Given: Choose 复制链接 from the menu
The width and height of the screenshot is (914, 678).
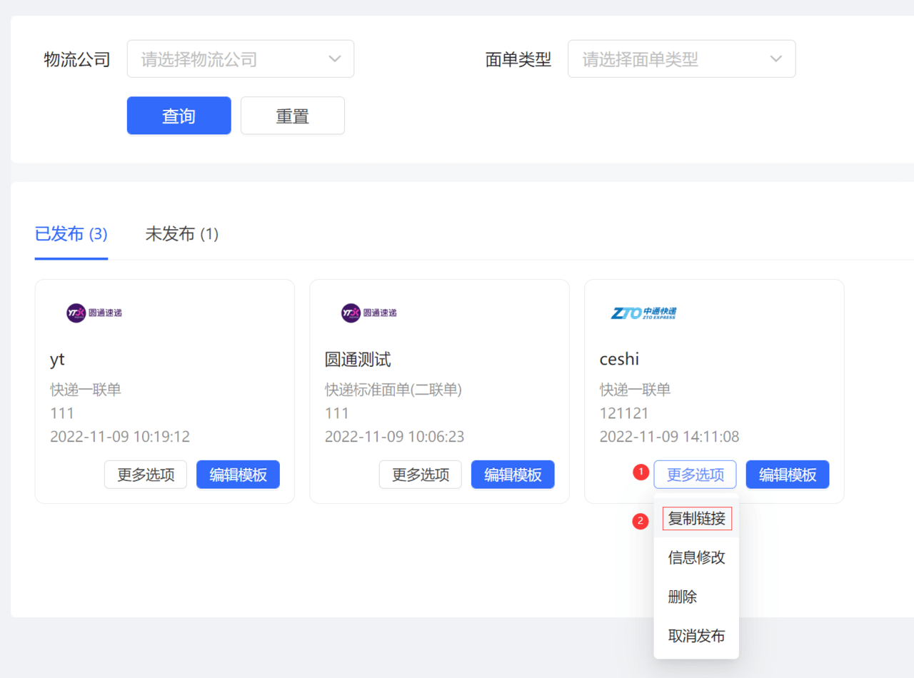Looking at the screenshot, I should (x=697, y=519).
